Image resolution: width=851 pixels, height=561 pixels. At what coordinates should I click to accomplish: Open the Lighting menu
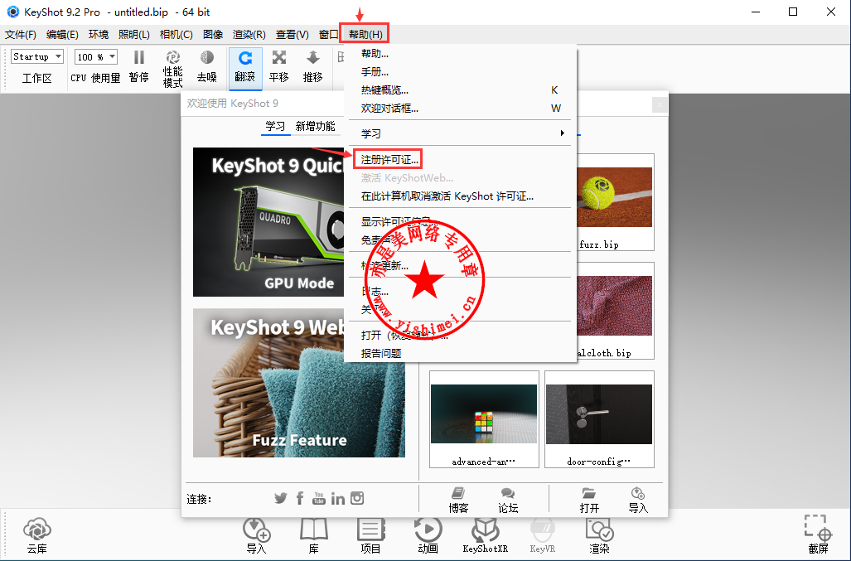click(134, 35)
